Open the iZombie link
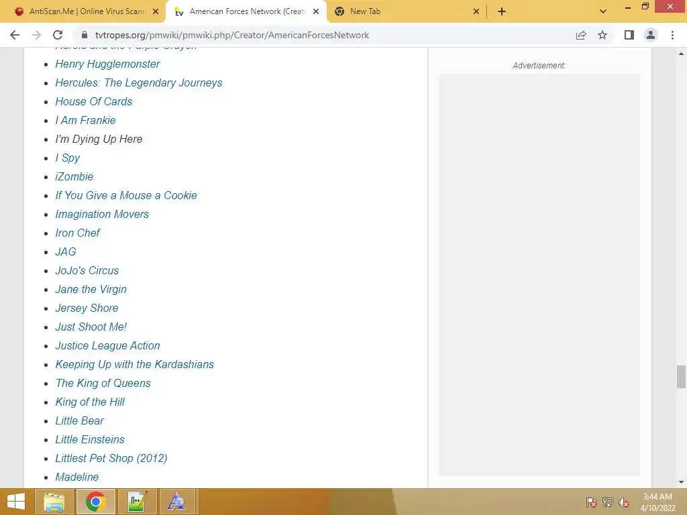This screenshot has width=687, height=515. [74, 177]
